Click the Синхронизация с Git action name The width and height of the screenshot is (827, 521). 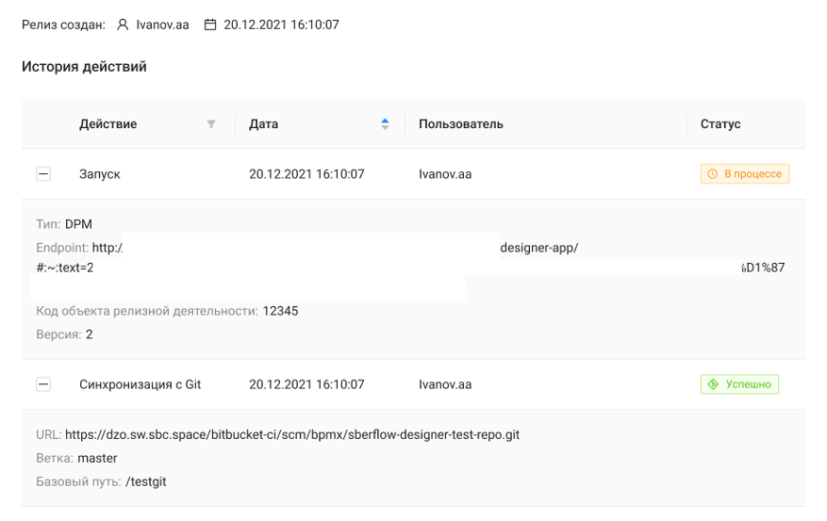tap(140, 384)
